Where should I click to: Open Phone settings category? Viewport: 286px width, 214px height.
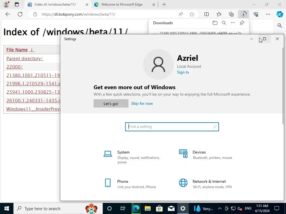tap(130, 184)
